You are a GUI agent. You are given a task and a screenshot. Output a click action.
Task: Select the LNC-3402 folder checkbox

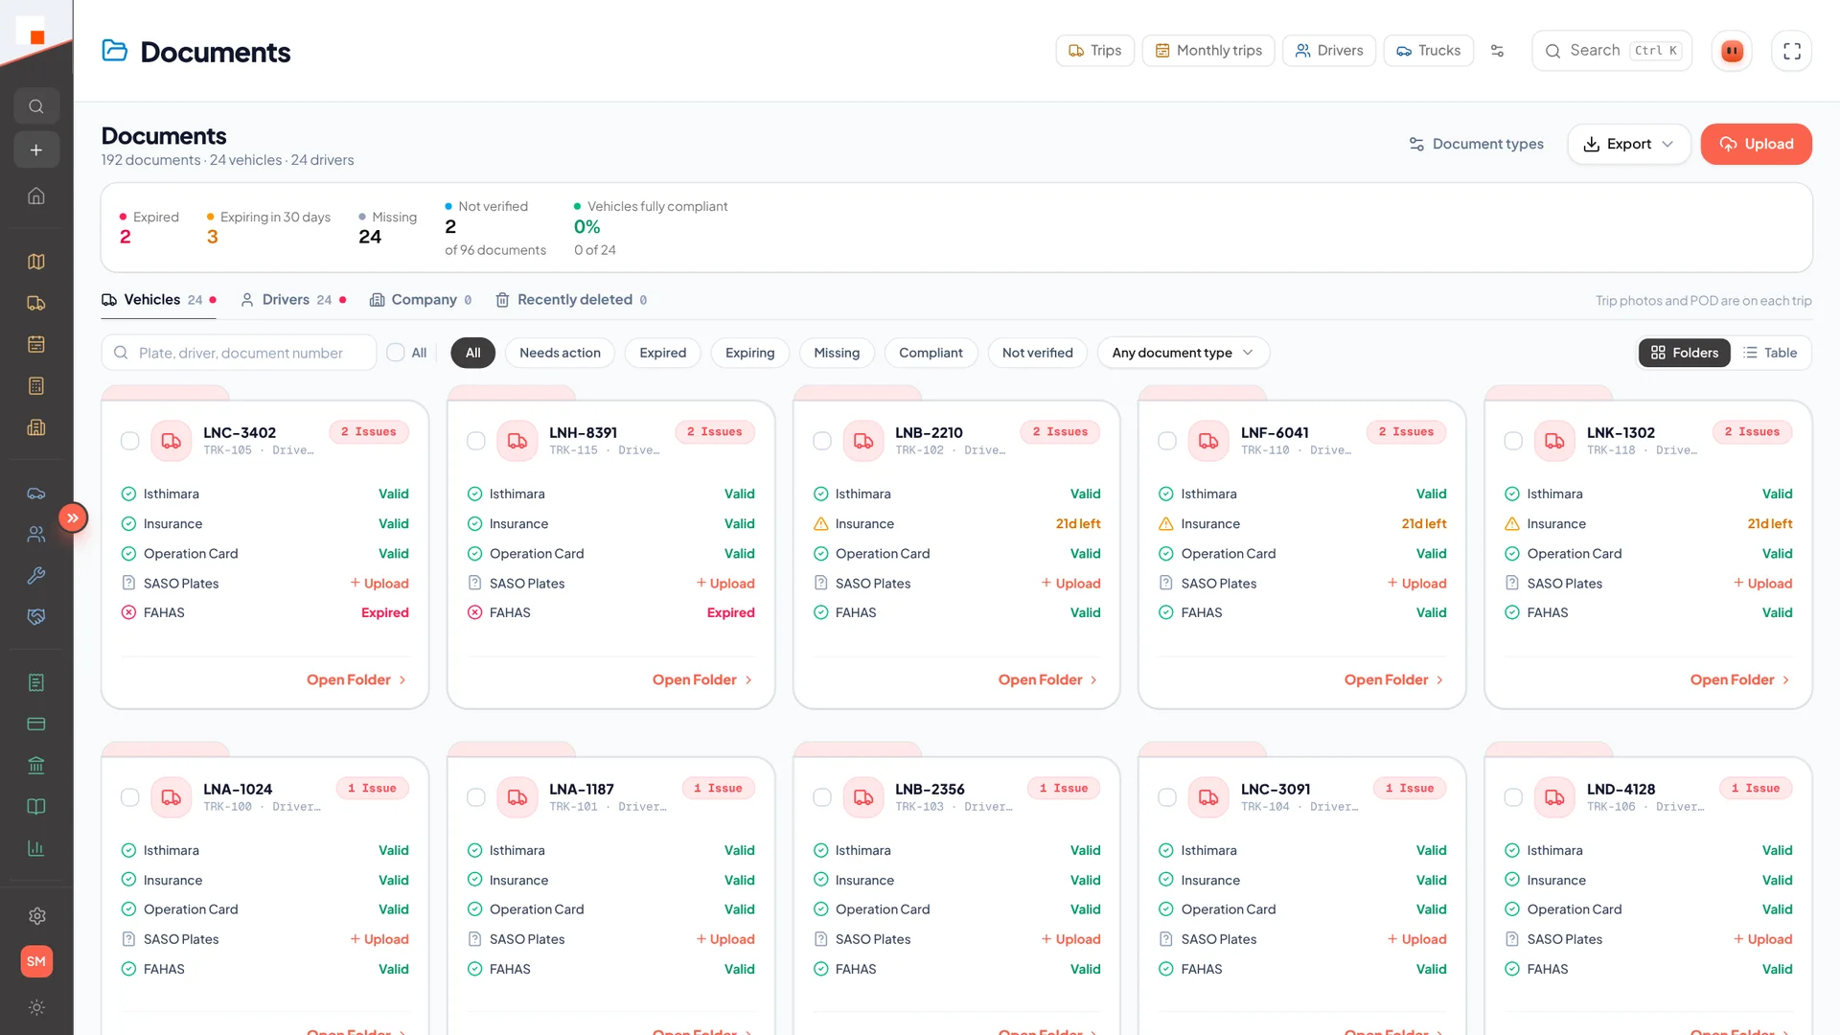(130, 441)
